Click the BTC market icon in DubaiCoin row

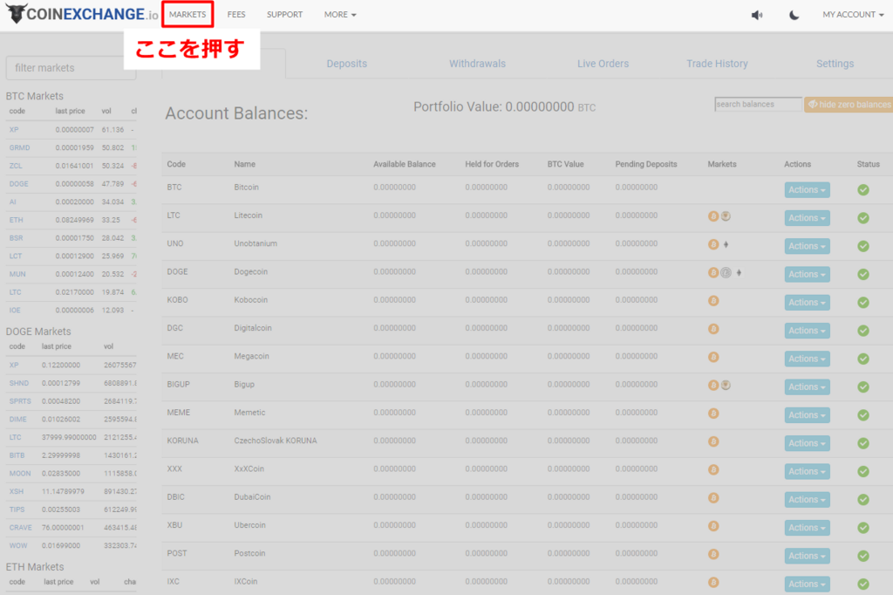[x=713, y=497]
